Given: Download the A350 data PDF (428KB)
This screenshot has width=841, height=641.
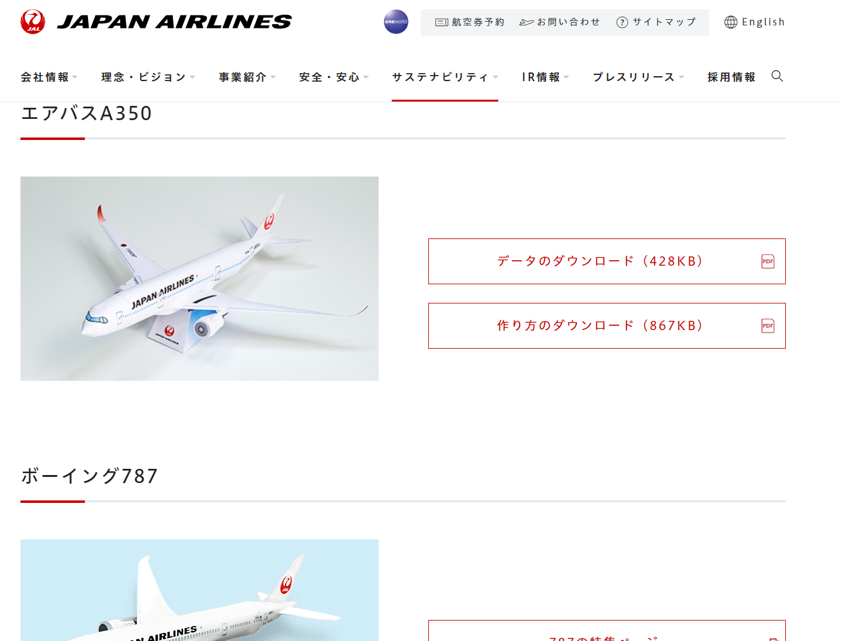Looking at the screenshot, I should 607,261.
